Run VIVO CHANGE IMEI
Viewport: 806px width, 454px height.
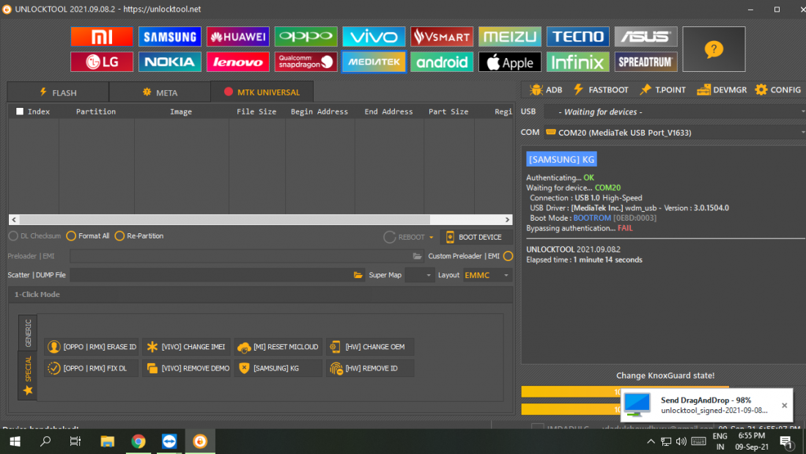coord(186,347)
